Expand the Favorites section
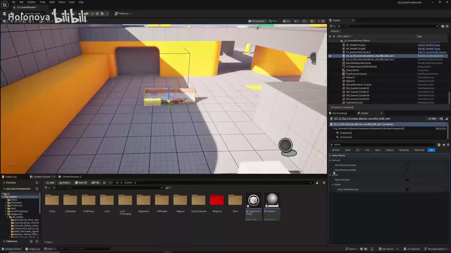This screenshot has width=451, height=253. point(4,183)
